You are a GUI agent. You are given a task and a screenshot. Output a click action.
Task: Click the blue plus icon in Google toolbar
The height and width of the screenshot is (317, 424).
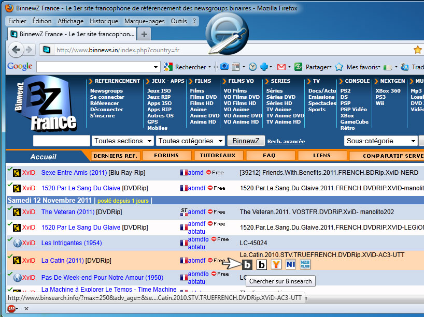click(x=264, y=67)
